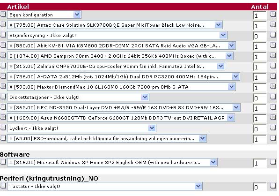
Task: Click the quantity field of the Maxtor DiamondMax row
Action: [x=260, y=88]
